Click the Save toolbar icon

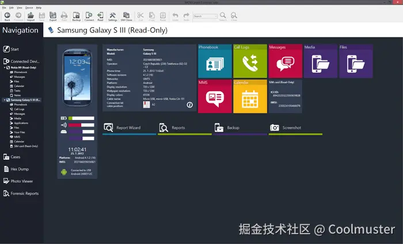pos(42,17)
